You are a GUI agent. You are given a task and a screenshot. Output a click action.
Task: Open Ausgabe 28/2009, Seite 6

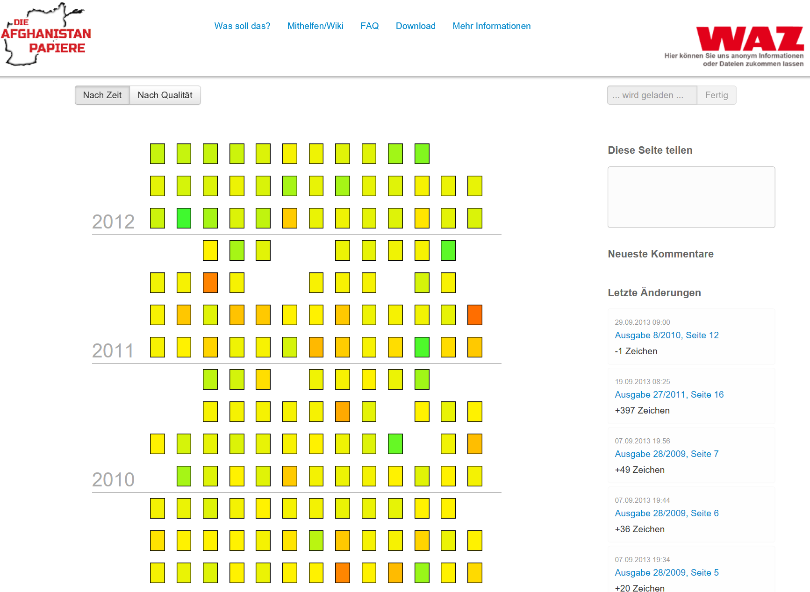667,514
